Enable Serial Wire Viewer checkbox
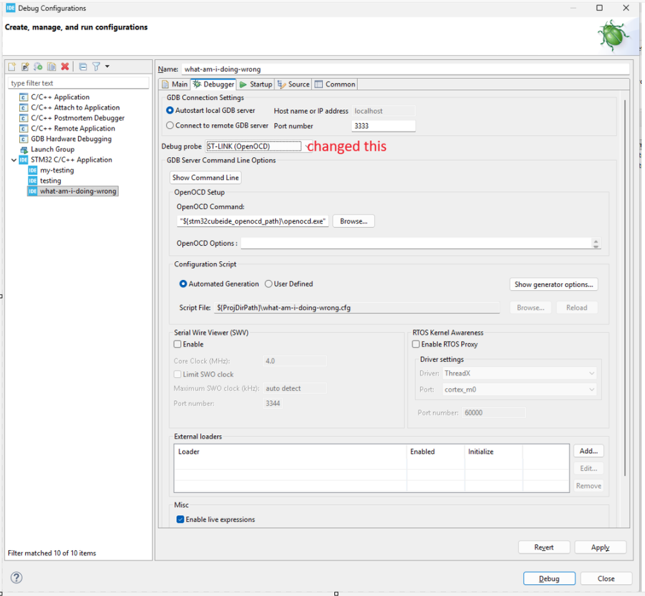Screen dimensions: 645x596 click(178, 344)
